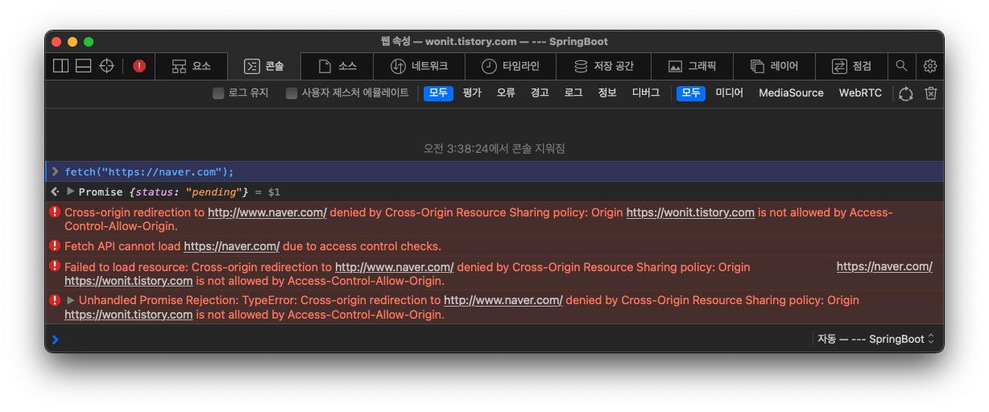Open https://wonit.tistory.com link in first error
This screenshot has width=989, height=412.
[690, 212]
